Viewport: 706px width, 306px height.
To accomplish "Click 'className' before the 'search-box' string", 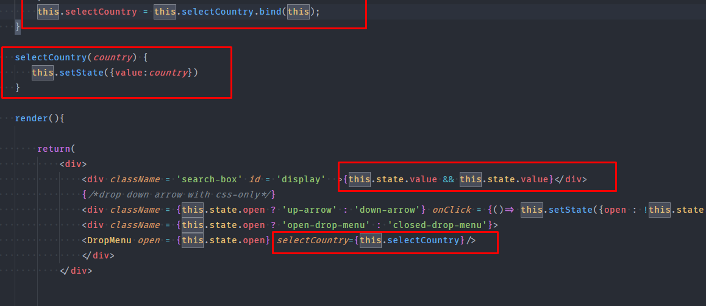I will point(135,180).
